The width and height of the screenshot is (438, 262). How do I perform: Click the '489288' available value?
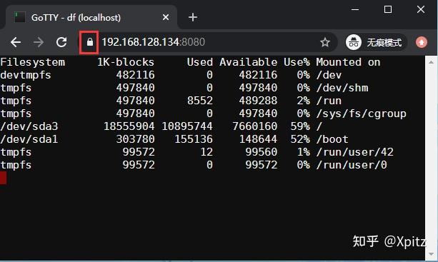[x=258, y=101]
